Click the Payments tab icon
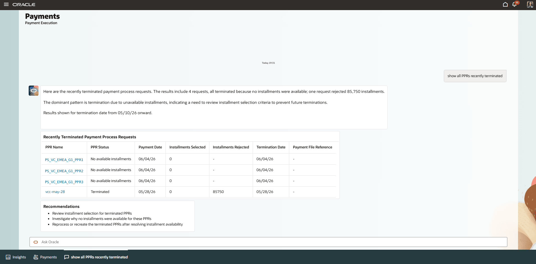 click(x=36, y=257)
